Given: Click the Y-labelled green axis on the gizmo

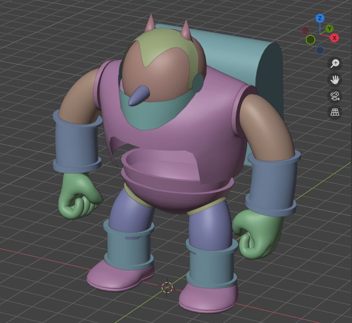Looking at the screenshot, I should click(x=329, y=29).
